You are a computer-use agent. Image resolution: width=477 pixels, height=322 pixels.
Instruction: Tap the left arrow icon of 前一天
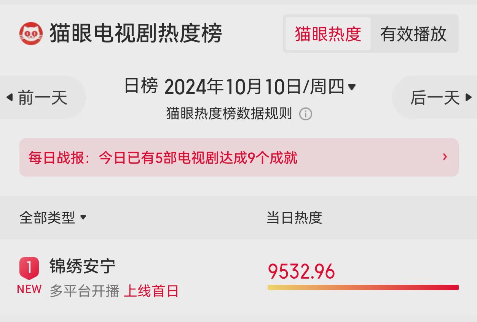click(10, 98)
